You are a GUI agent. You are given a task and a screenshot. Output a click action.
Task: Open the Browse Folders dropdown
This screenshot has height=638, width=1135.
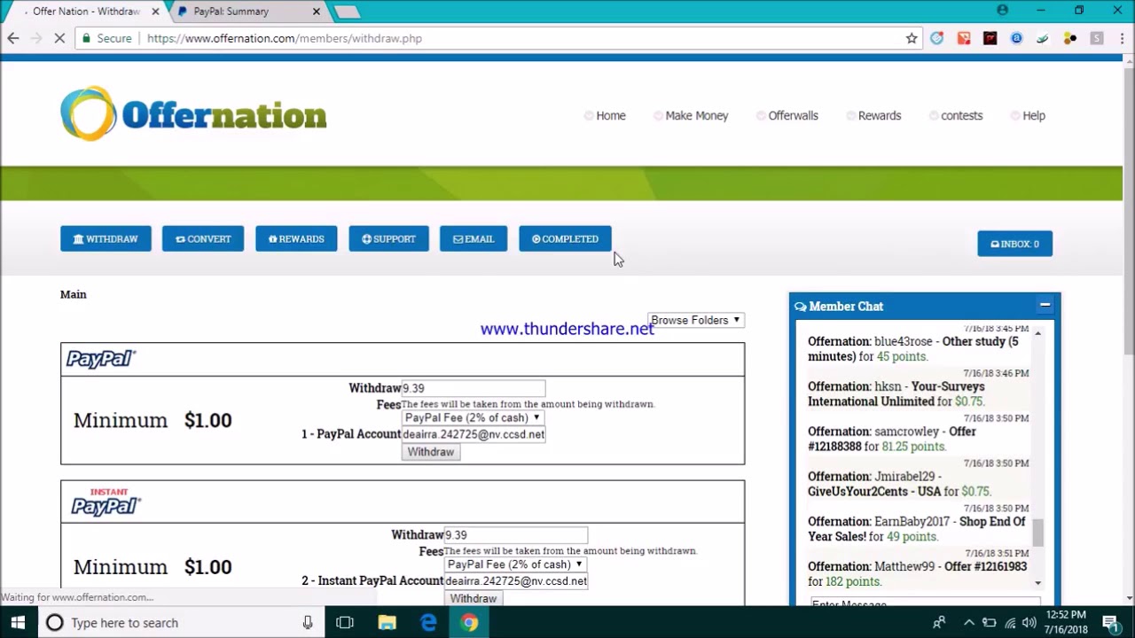(696, 320)
